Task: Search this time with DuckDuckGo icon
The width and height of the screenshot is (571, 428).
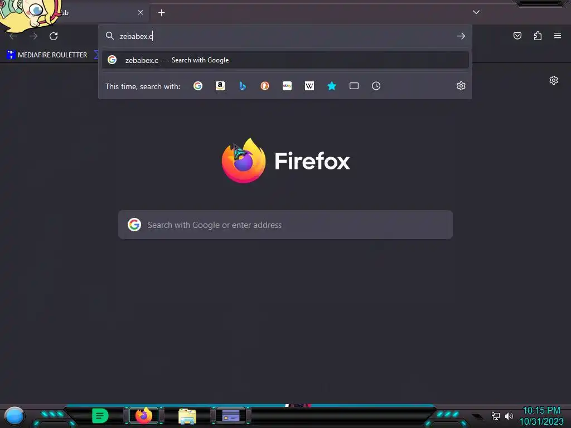Action: (x=265, y=86)
